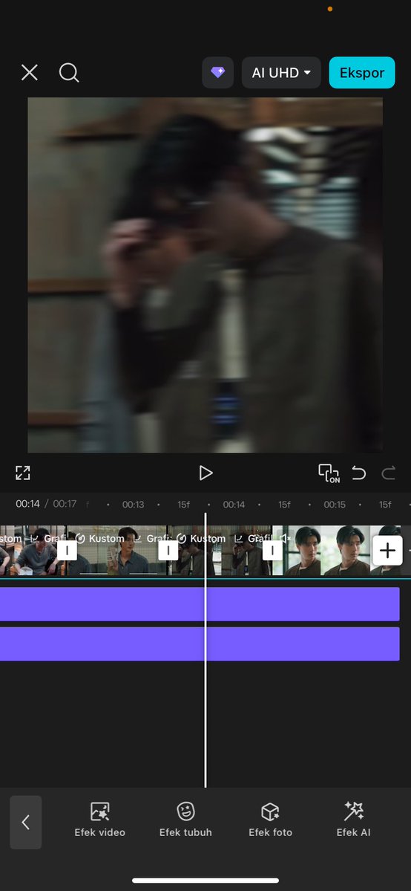Screen dimensions: 411x891
Task: Add a new clip with the plus button
Action: point(387,550)
